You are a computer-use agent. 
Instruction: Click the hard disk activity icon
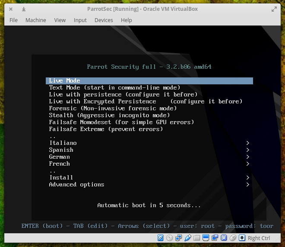tap(160, 238)
